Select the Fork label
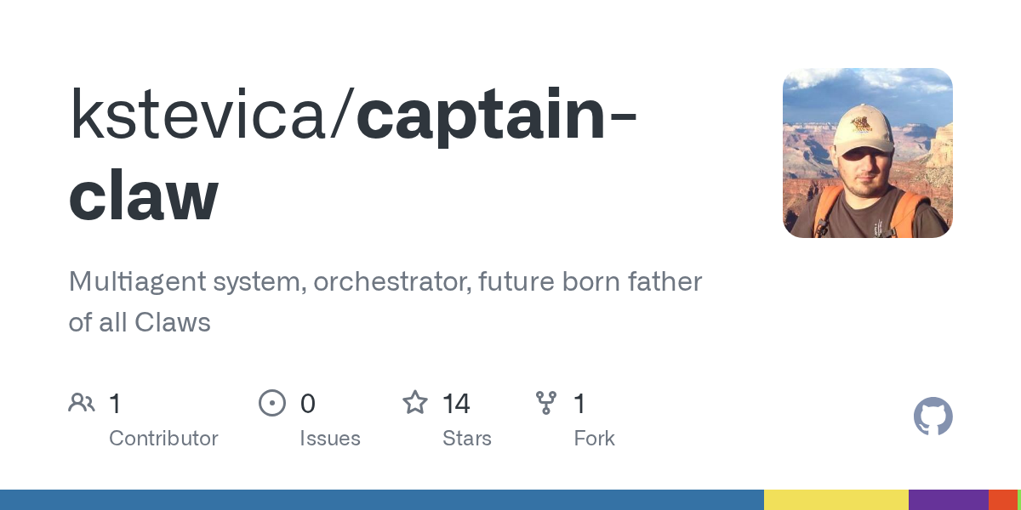 click(594, 439)
